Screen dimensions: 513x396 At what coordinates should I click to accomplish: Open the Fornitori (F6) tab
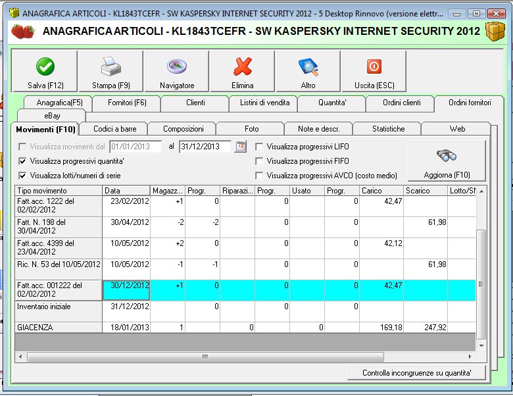click(127, 103)
